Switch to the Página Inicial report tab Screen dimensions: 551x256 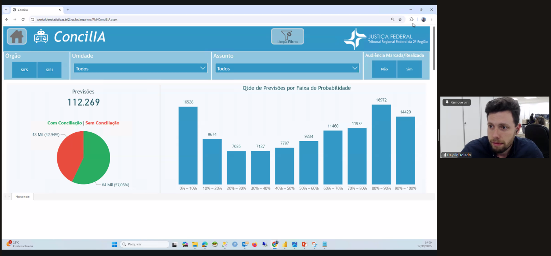[22, 197]
